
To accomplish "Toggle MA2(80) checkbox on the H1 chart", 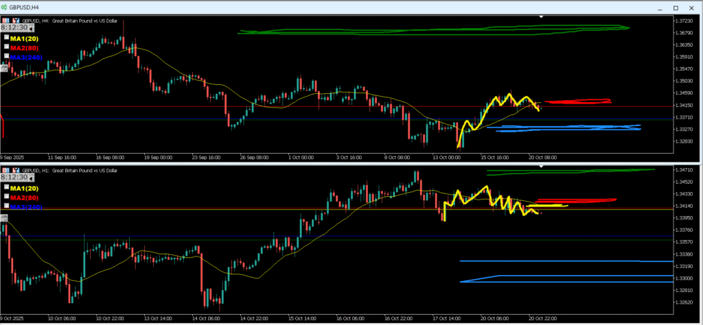I will (x=7, y=196).
